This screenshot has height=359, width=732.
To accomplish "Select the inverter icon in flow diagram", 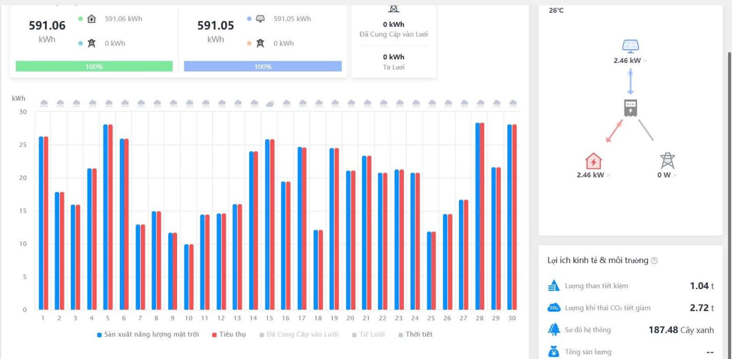I will 630,108.
